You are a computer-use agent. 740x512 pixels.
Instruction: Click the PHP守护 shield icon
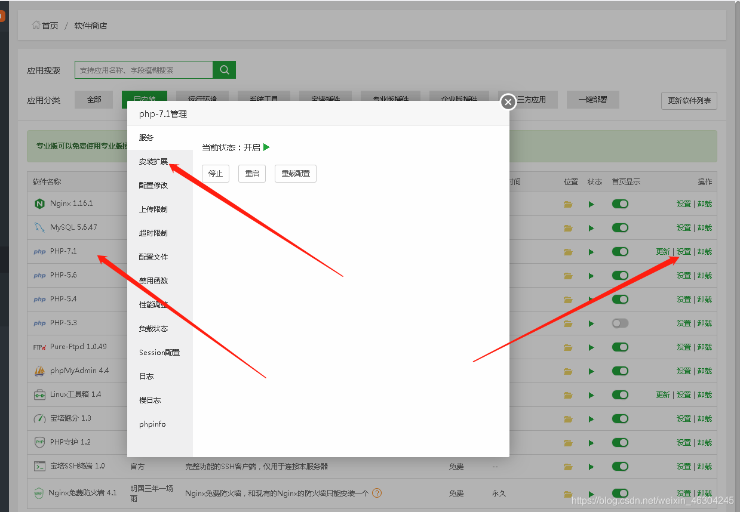coord(39,443)
